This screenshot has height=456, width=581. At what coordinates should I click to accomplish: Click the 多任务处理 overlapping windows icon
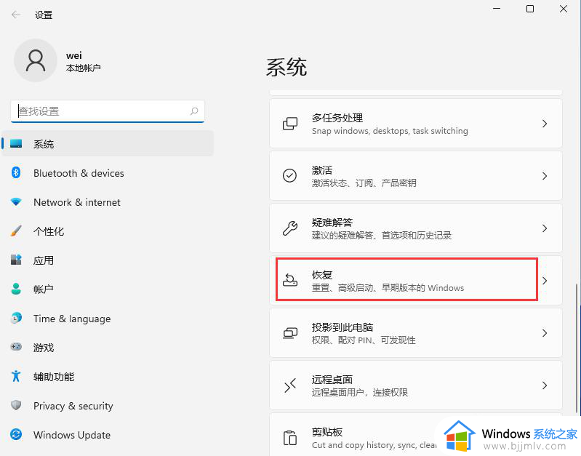pyautogui.click(x=289, y=124)
